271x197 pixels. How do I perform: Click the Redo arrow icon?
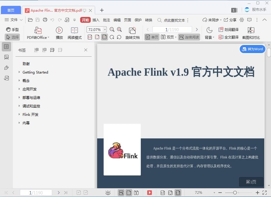pos(60,20)
